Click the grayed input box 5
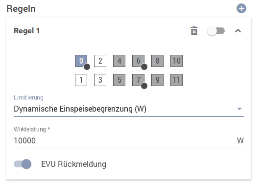 click(119, 80)
